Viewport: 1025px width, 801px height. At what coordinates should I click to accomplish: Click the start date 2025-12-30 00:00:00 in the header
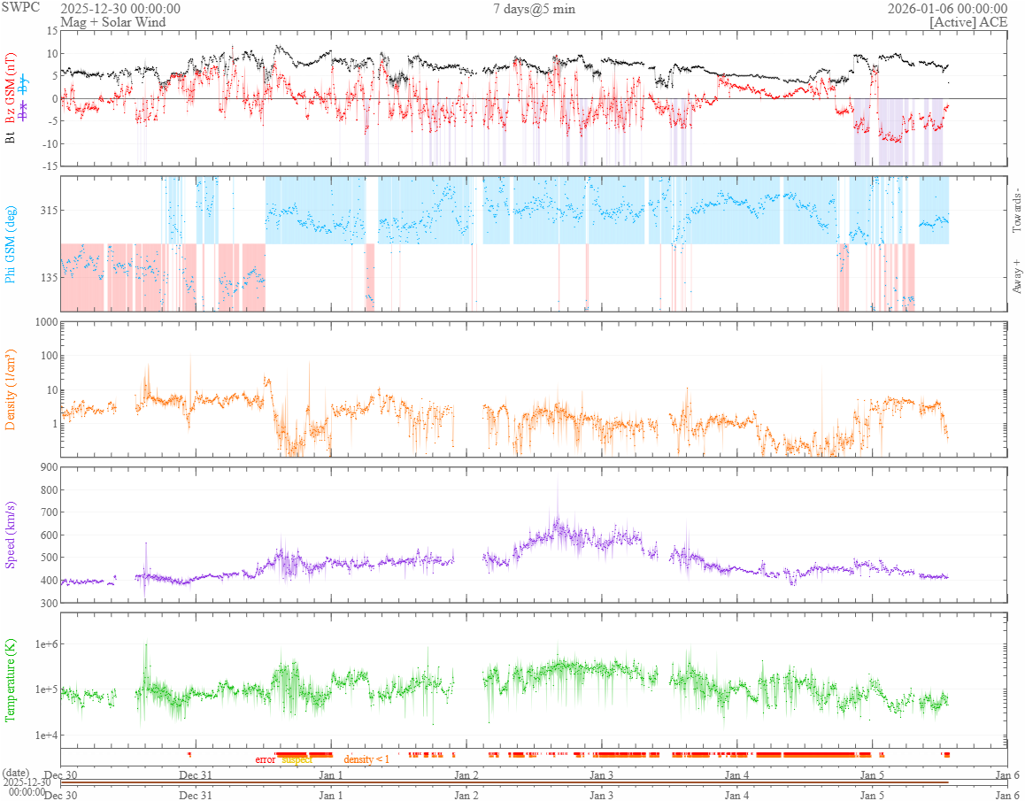120,9
